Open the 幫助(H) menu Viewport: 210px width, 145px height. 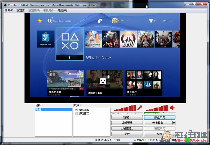(x=62, y=10)
